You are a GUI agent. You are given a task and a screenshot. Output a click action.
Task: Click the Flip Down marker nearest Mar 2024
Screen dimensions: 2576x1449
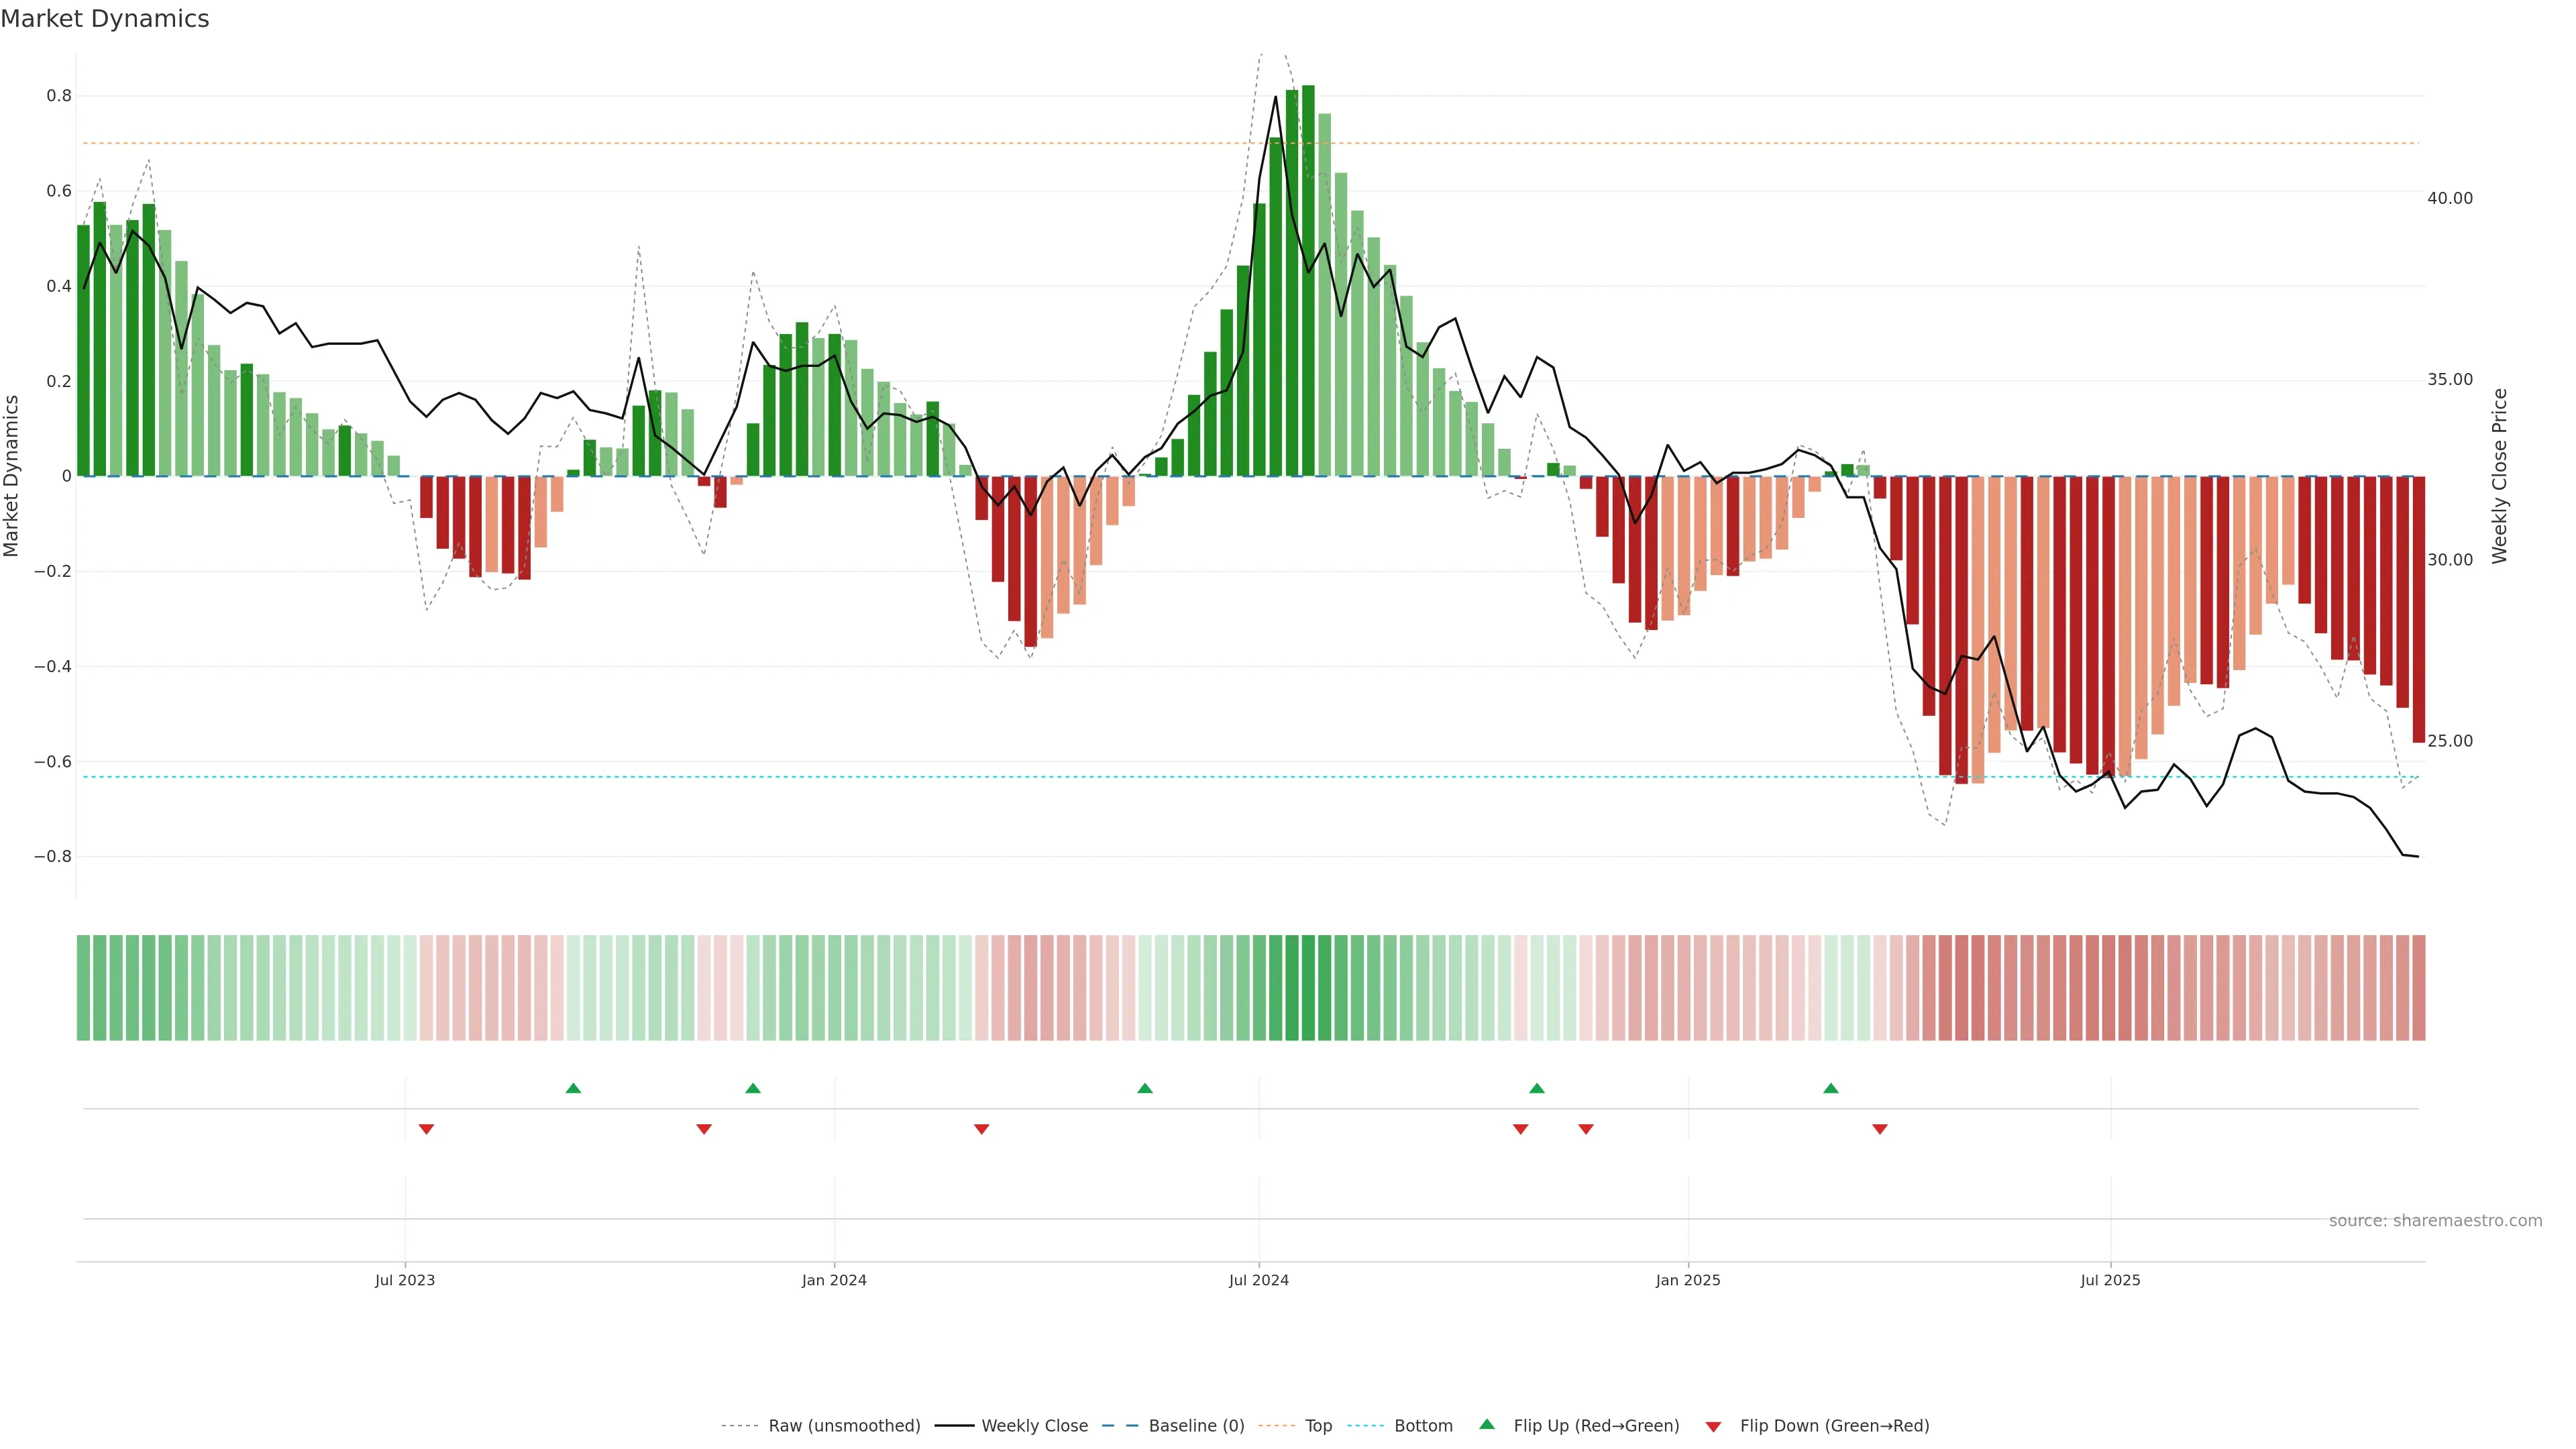981,1129
